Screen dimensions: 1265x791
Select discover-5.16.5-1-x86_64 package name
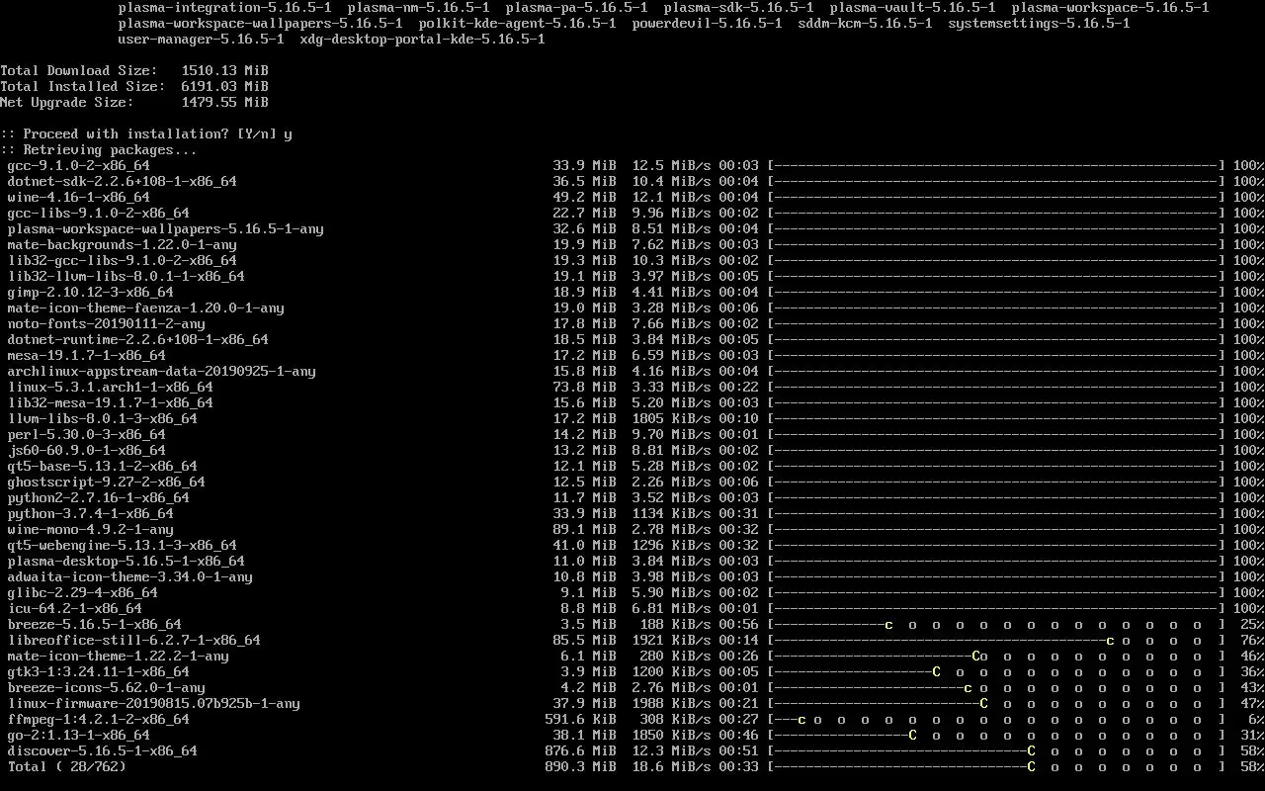click(103, 751)
